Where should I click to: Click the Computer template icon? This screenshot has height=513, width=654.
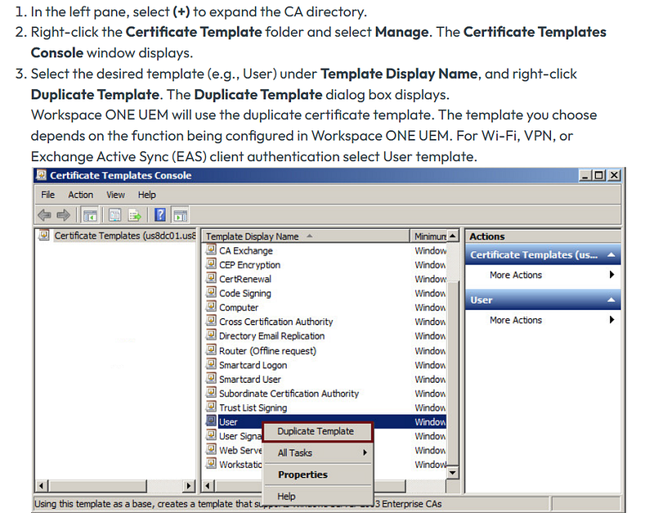(x=212, y=307)
